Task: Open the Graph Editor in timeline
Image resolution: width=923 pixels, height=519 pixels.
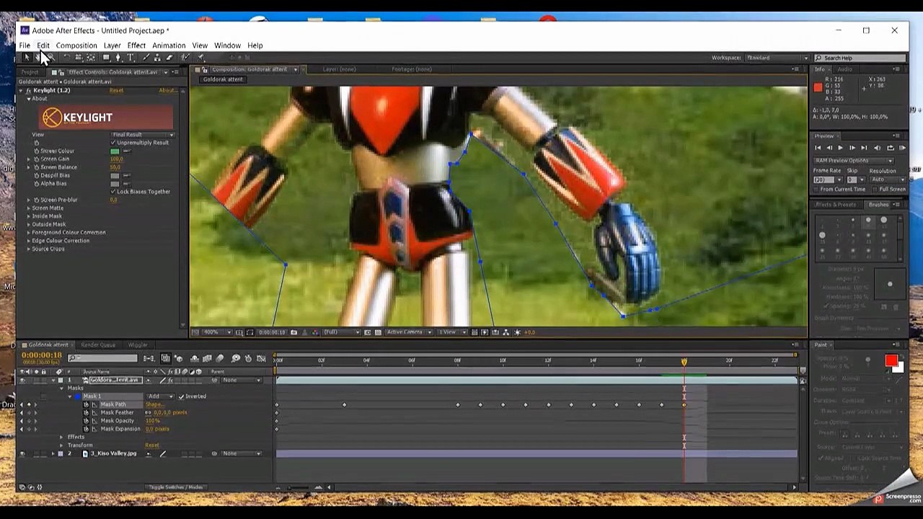Action: [261, 358]
